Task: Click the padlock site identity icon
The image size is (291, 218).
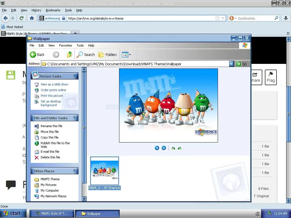Action: click(x=64, y=18)
